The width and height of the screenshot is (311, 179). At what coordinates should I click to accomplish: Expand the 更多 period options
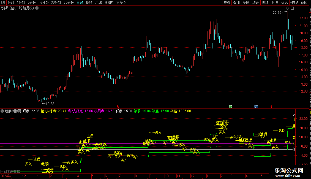click(121, 2)
